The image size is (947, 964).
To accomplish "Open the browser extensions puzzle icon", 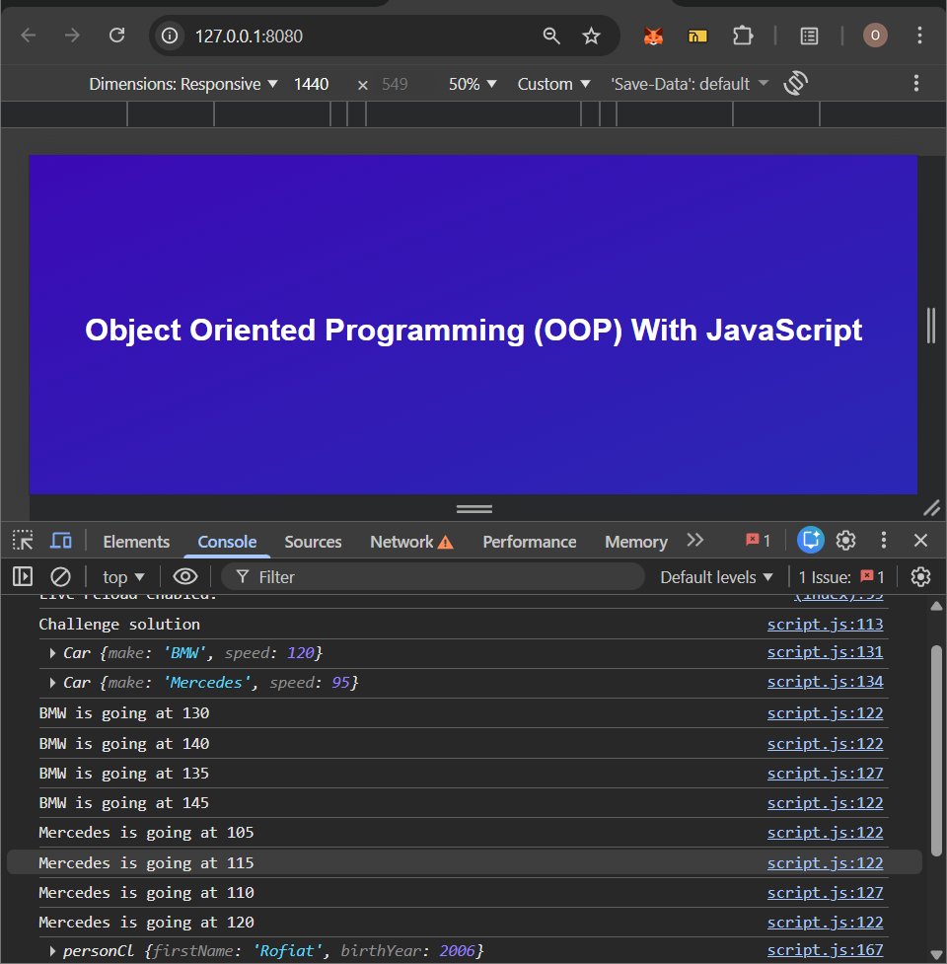I will pos(743,36).
